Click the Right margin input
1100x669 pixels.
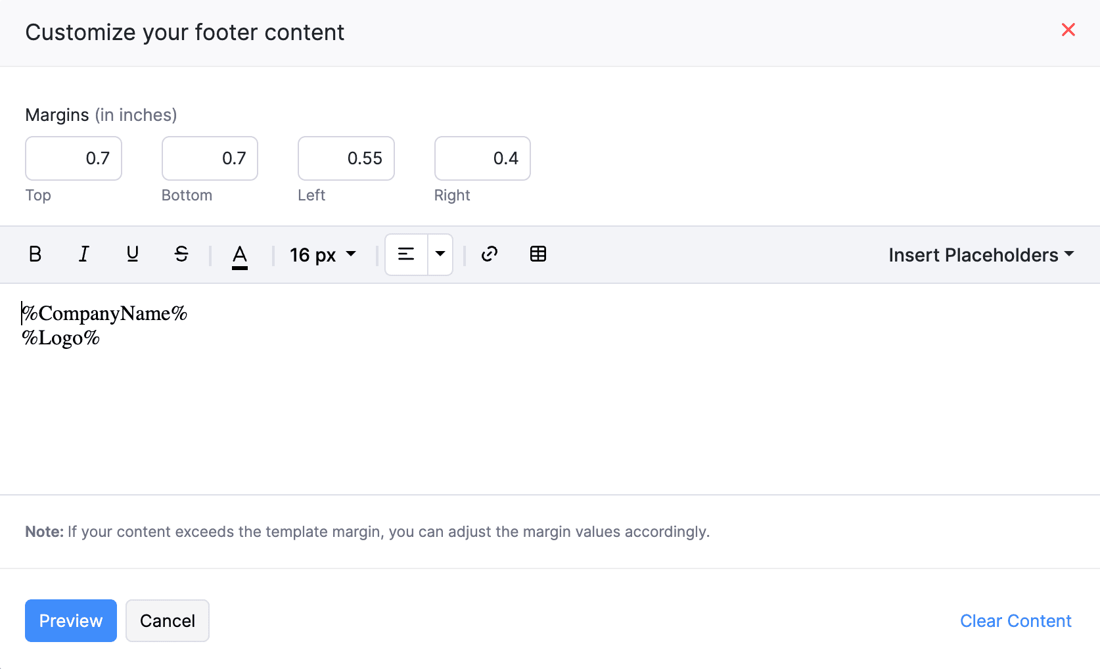click(482, 158)
